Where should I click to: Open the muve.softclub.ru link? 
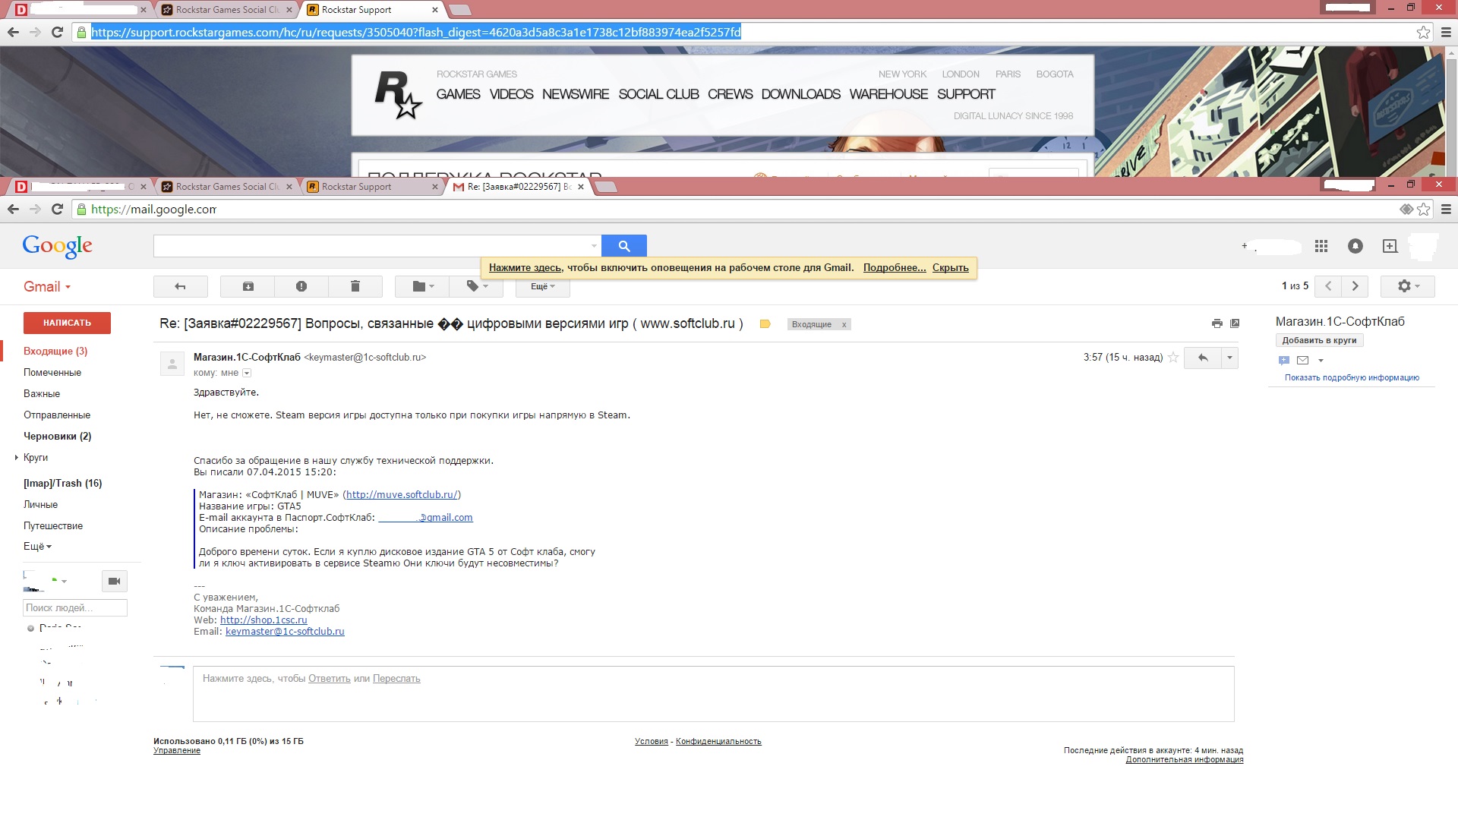click(x=401, y=495)
